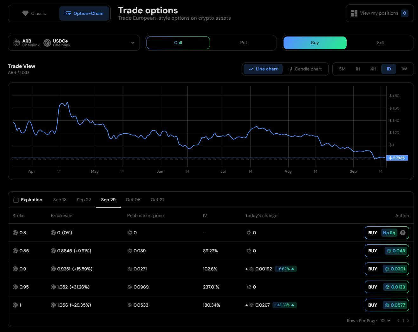This screenshot has width=418, height=332.
Task: Click the ARB icon beside price 0.0533
Action: point(129,305)
